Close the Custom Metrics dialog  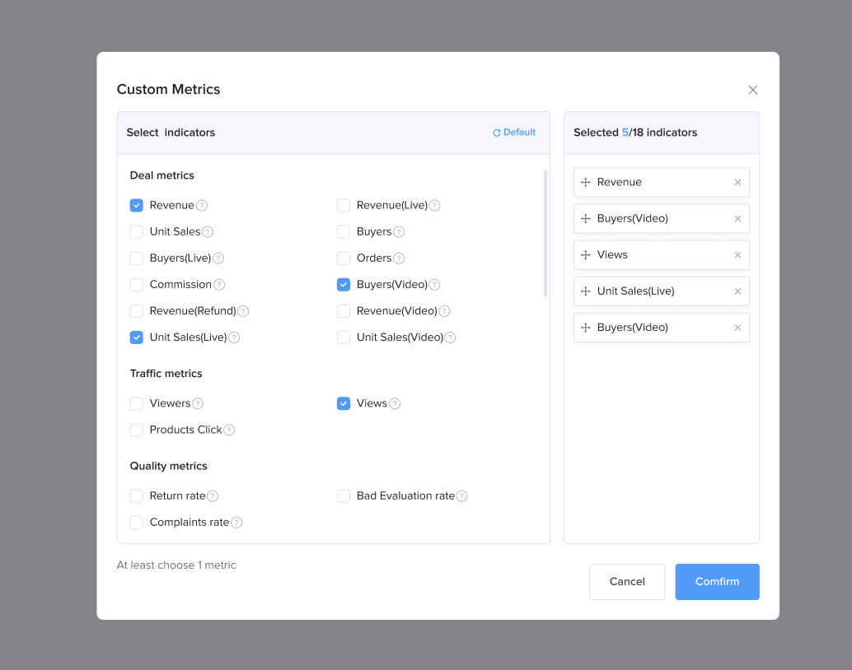point(752,91)
